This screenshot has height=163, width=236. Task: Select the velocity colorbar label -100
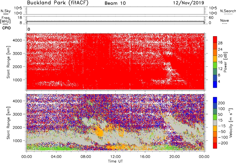click(x=223, y=137)
